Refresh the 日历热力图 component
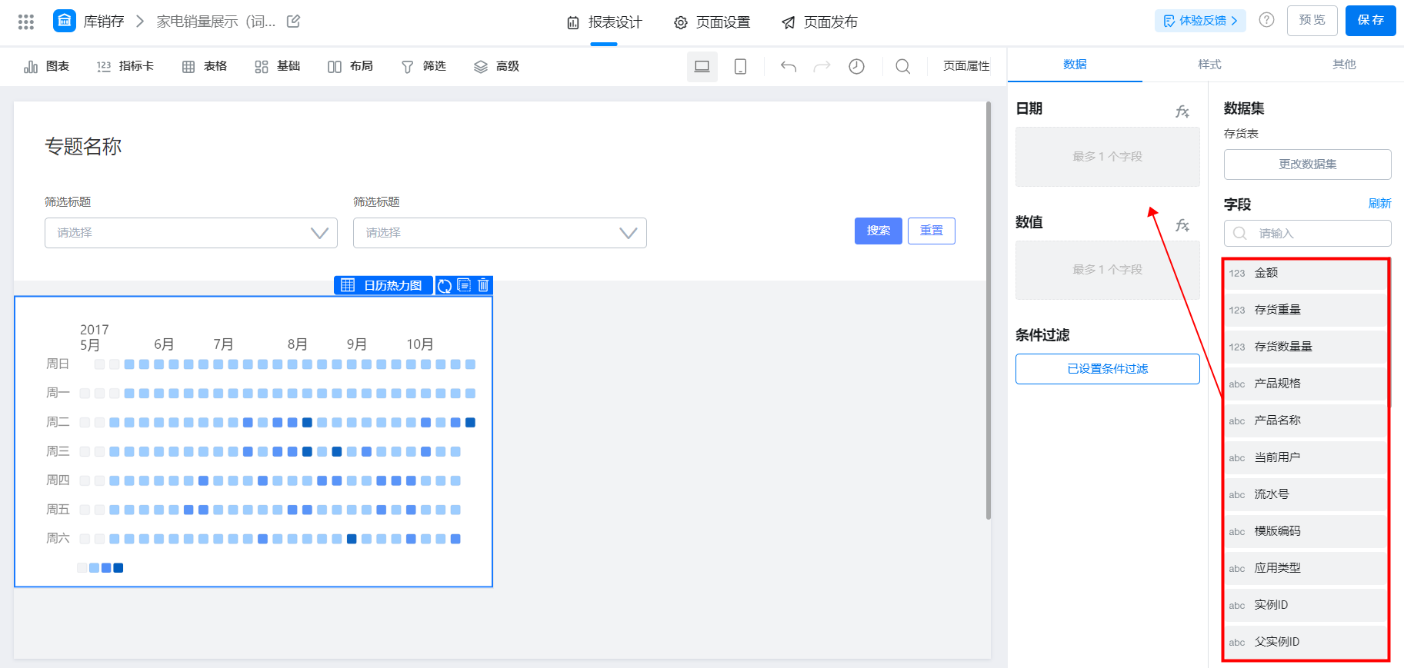This screenshot has width=1404, height=668. (x=445, y=286)
